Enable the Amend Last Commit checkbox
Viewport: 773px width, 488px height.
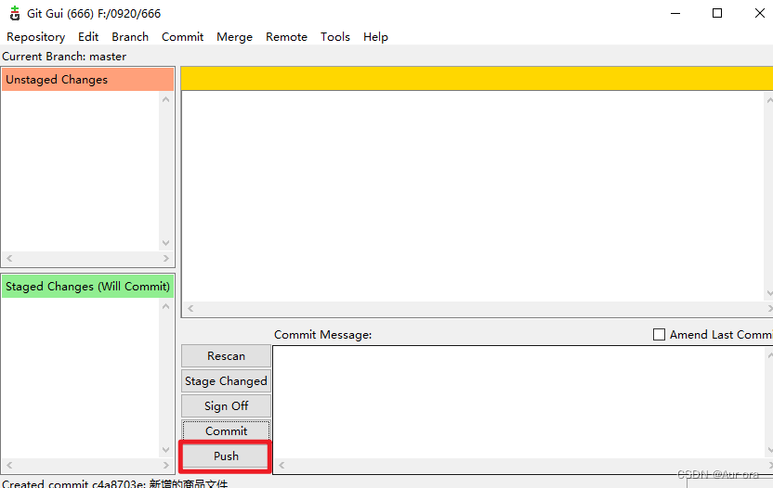pyautogui.click(x=659, y=335)
